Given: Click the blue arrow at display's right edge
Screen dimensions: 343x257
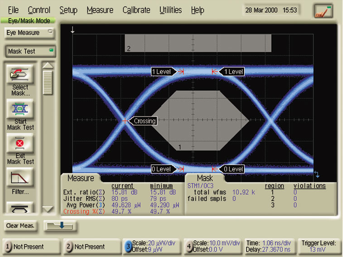Looking at the screenshot, I should (x=317, y=174).
